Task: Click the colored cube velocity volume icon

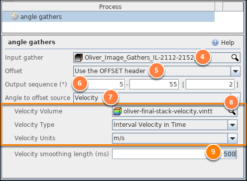Action: tap(118, 111)
